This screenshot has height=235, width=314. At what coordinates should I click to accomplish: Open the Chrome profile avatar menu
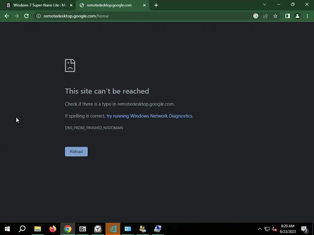[297, 16]
